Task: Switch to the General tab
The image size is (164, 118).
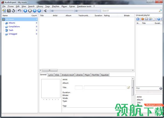Action: [43, 75]
